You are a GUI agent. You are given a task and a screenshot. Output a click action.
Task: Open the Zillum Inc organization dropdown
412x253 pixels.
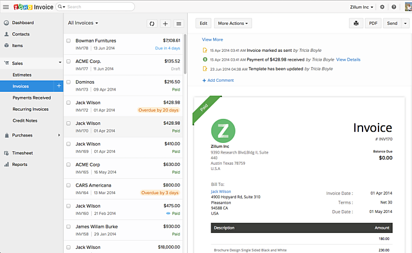(361, 7)
